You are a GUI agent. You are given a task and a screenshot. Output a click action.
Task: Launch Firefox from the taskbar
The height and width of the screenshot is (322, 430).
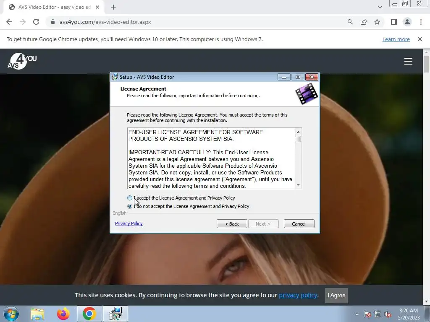pos(63,314)
